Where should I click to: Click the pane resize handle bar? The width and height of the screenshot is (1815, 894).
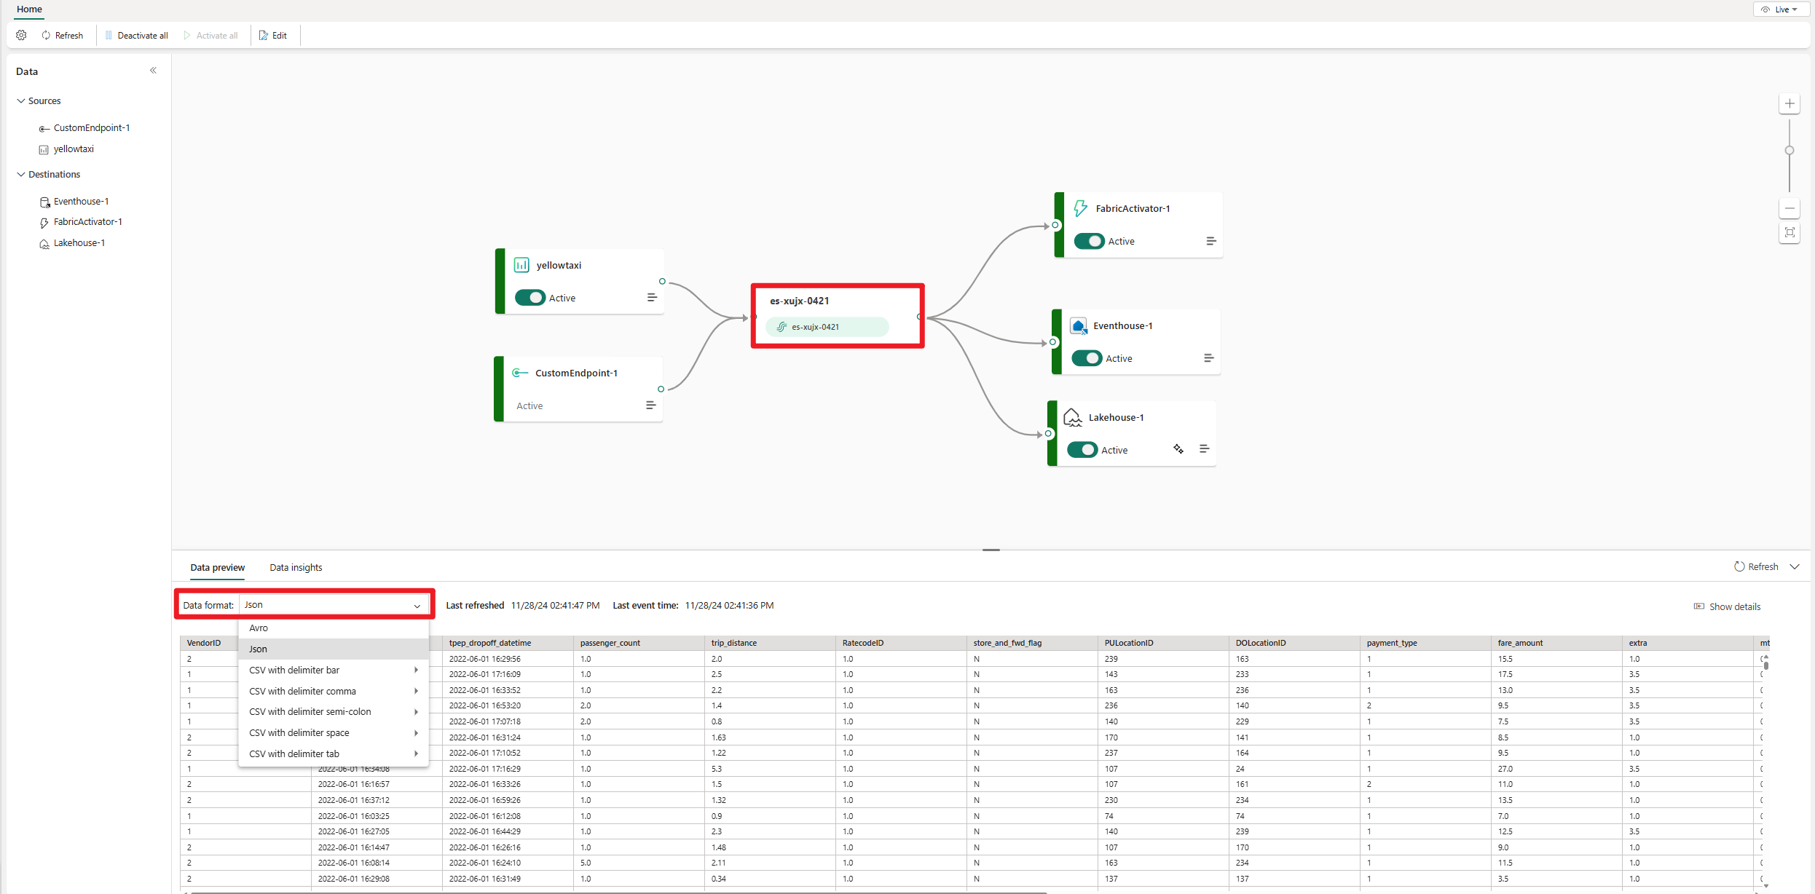pyautogui.click(x=991, y=550)
